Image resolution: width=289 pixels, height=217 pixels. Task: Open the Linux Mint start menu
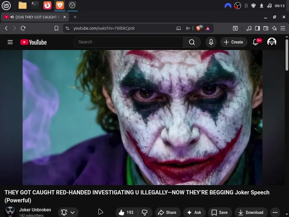(x=6, y=5)
